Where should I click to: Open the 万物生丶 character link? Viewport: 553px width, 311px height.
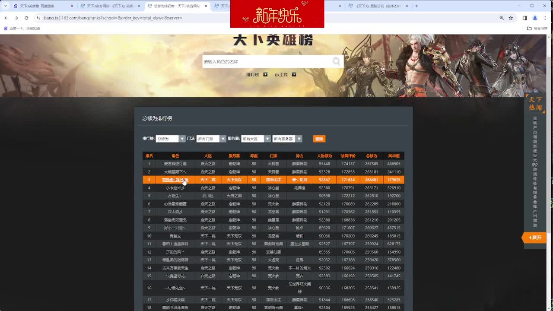click(175, 196)
